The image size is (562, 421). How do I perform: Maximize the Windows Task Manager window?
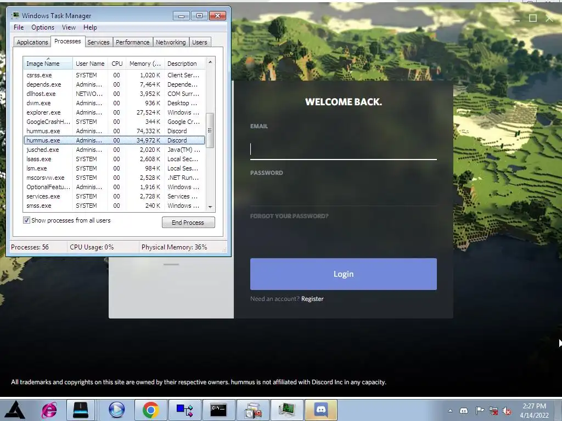pyautogui.click(x=199, y=15)
